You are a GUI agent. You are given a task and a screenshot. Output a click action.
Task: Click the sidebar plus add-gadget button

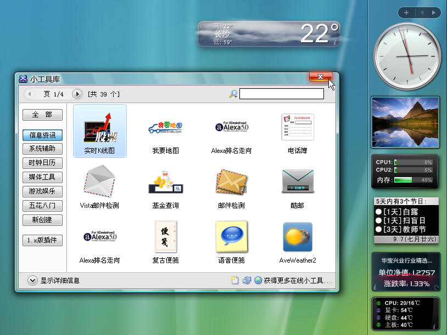(406, 12)
